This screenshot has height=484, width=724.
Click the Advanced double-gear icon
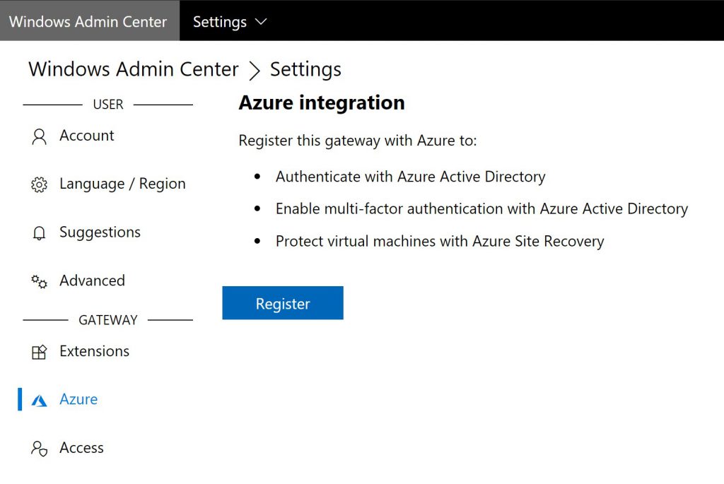[40, 281]
